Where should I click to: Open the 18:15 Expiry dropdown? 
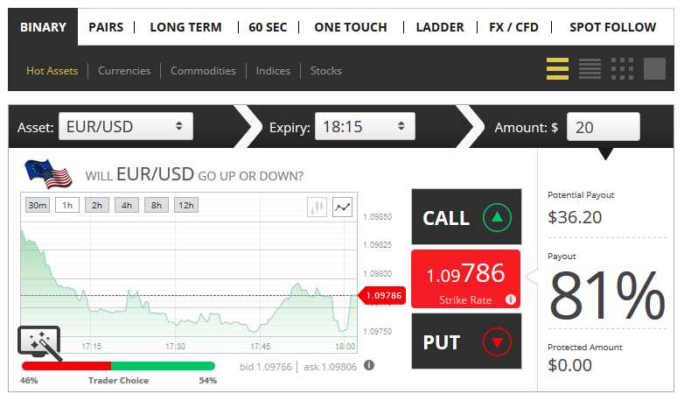click(x=365, y=126)
